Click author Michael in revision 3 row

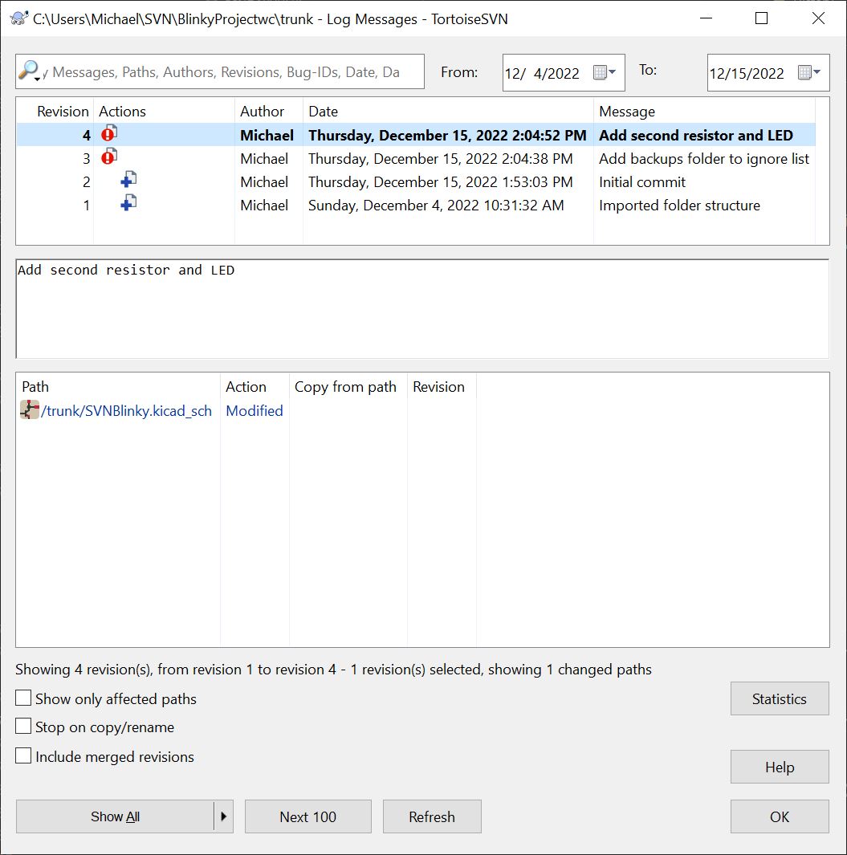pyautogui.click(x=264, y=159)
